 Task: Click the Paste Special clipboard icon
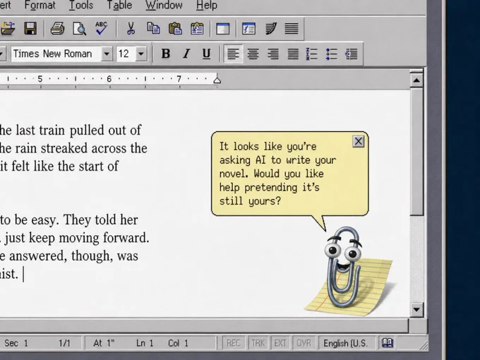197,28
